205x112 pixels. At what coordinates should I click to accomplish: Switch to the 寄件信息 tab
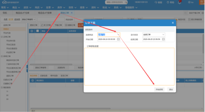54,76
